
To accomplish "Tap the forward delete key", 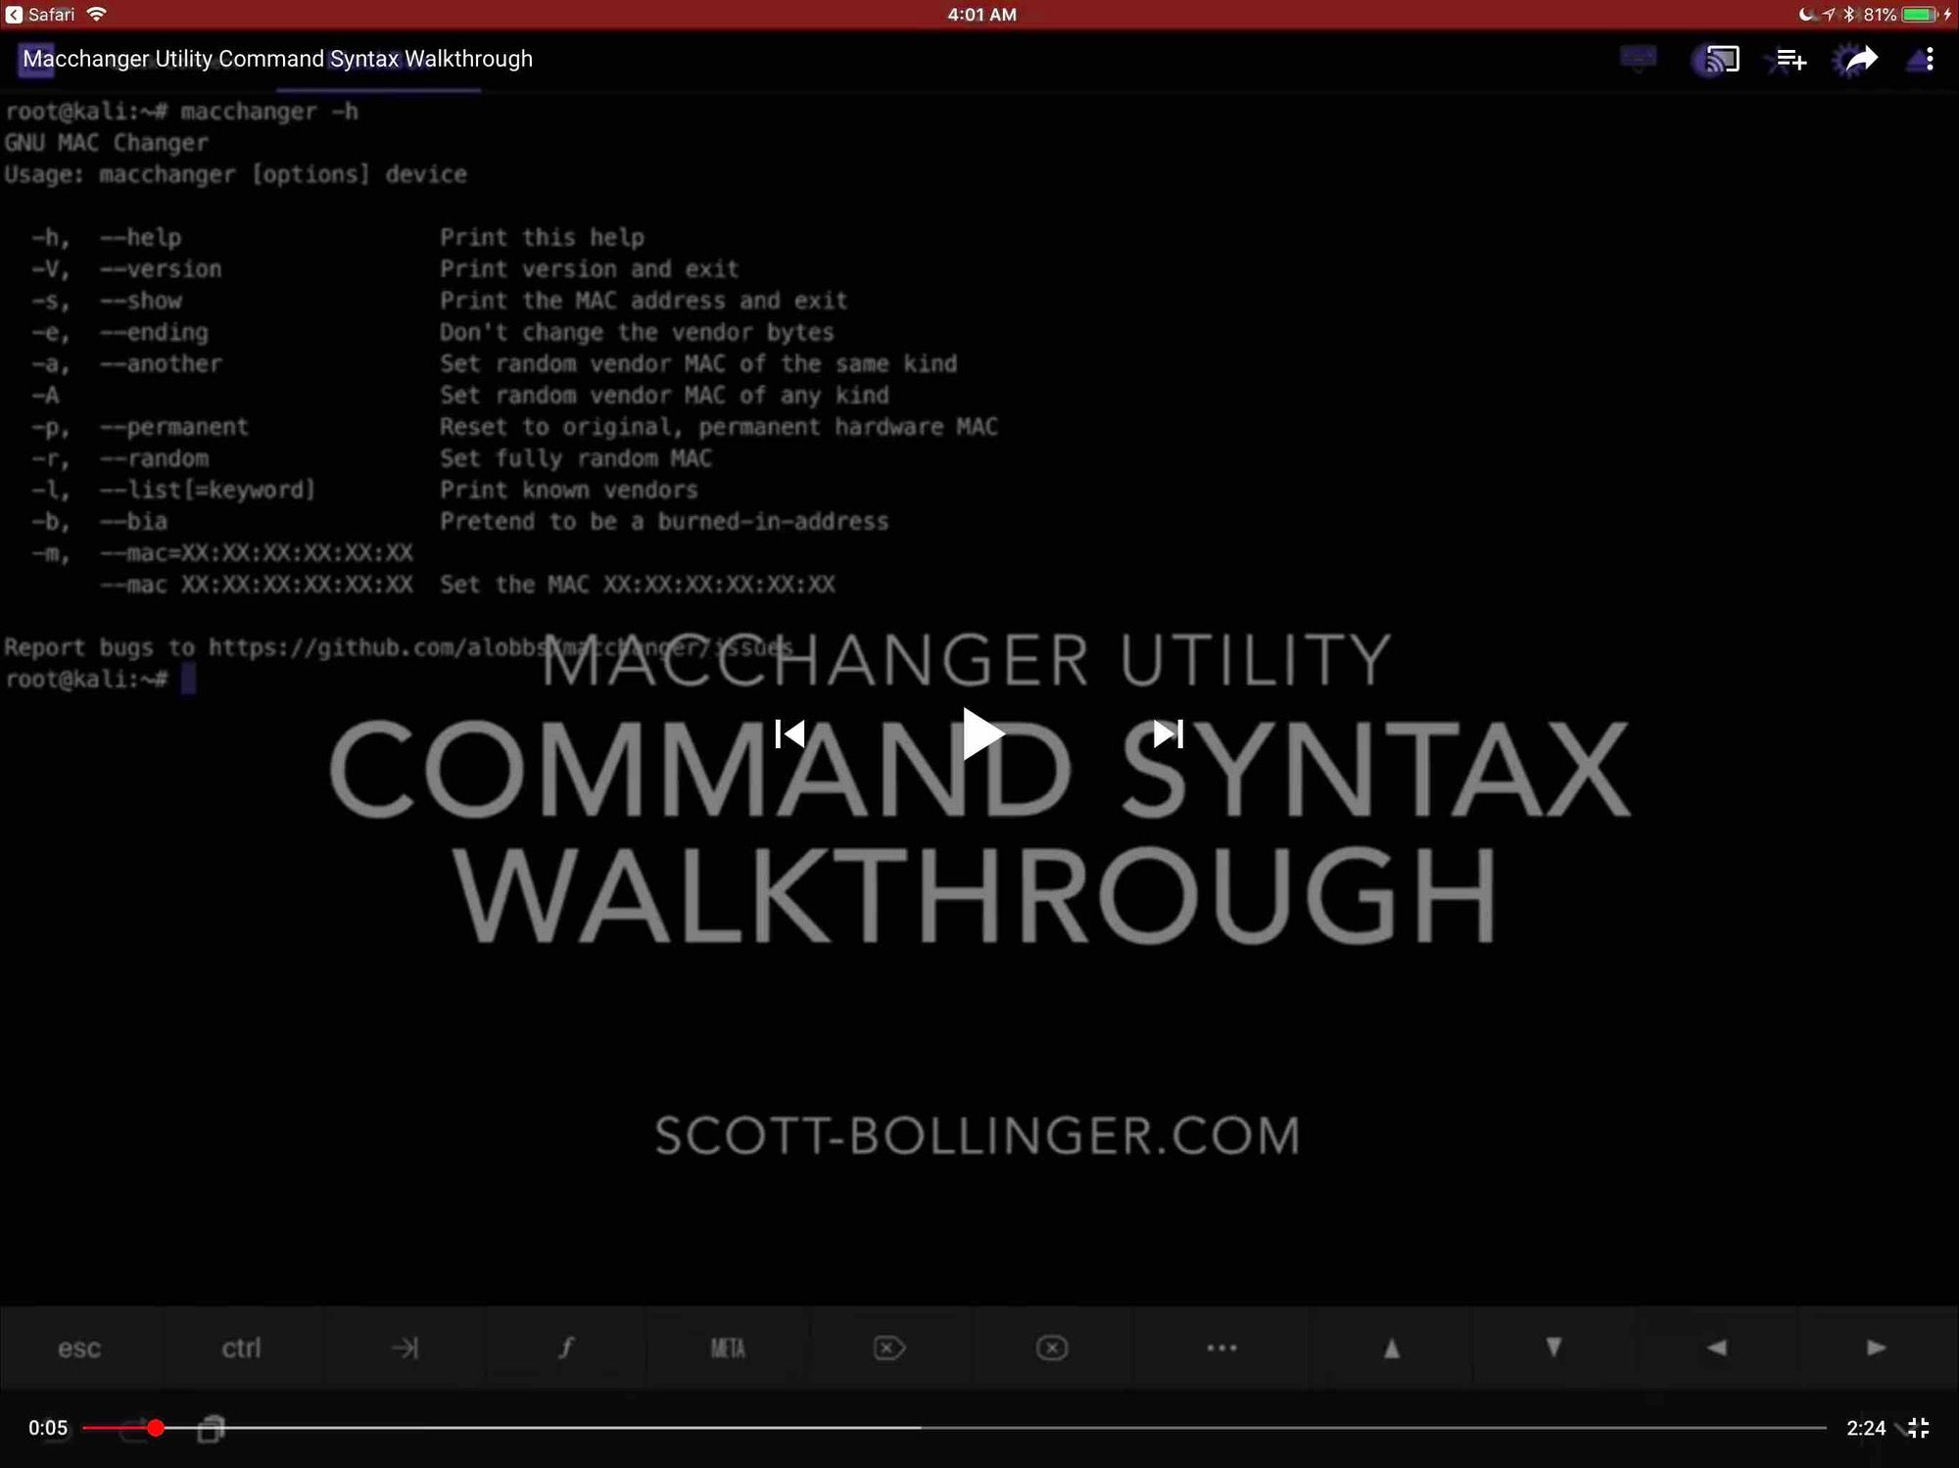I will (889, 1349).
